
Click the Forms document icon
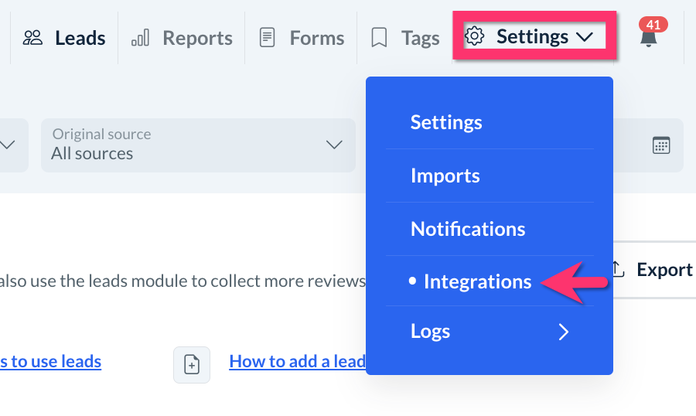(x=268, y=37)
